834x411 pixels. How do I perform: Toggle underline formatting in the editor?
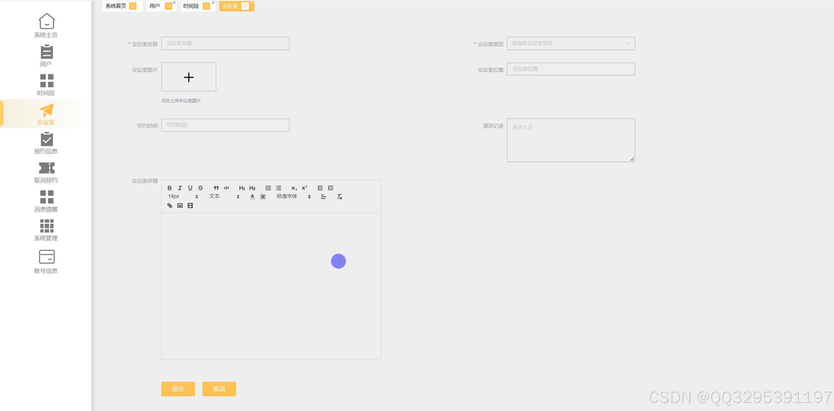tap(190, 188)
